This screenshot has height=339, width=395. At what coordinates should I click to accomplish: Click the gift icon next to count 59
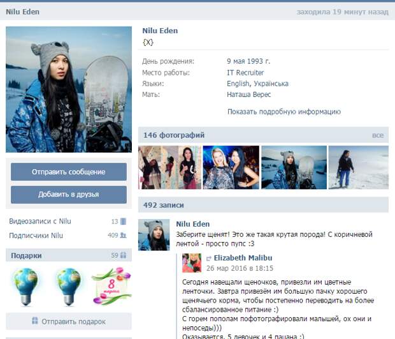(124, 255)
